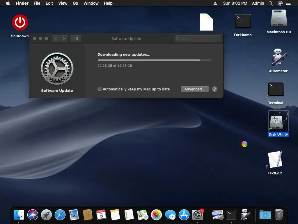Screen dimensions: 298x224
Task: Click the preferences Search field
Action: click(x=198, y=38)
